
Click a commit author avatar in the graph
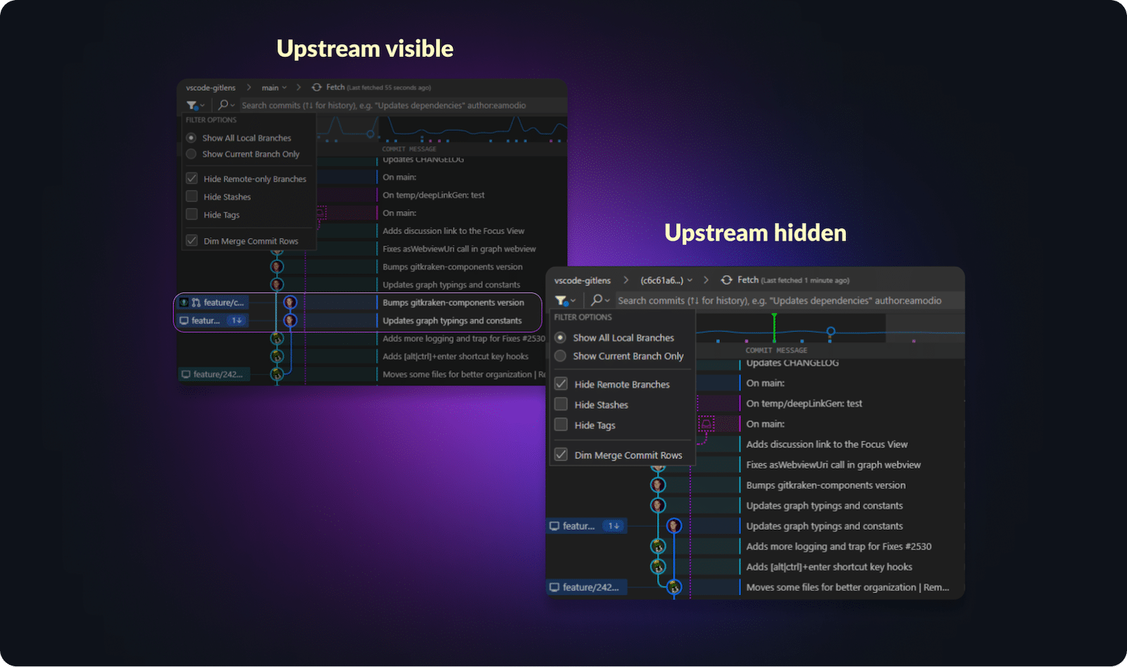277,267
